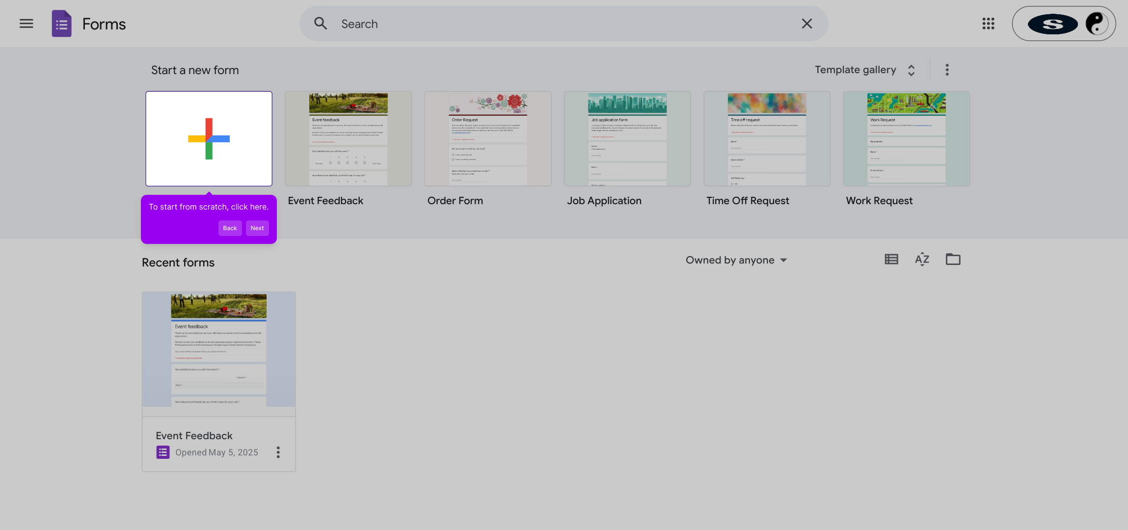Viewport: 1128px width, 530px height.
Task: Click Back in the purple tooltip
Action: 230,228
